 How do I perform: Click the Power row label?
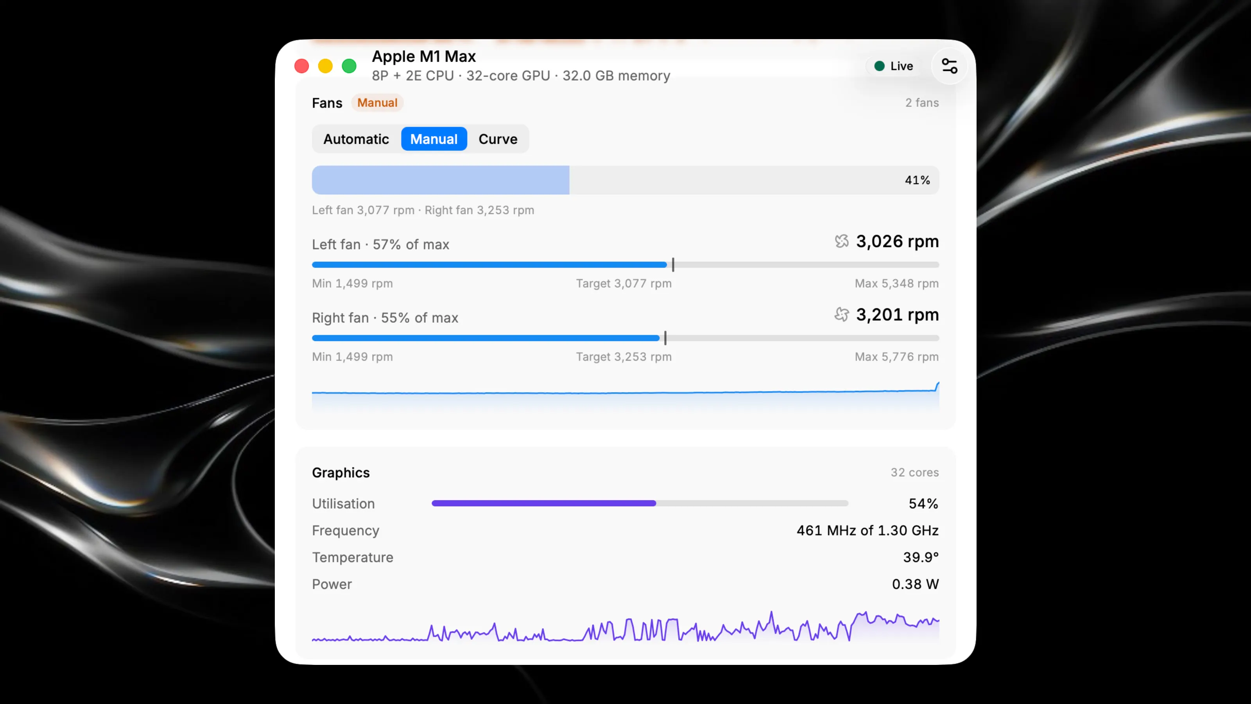click(x=332, y=584)
